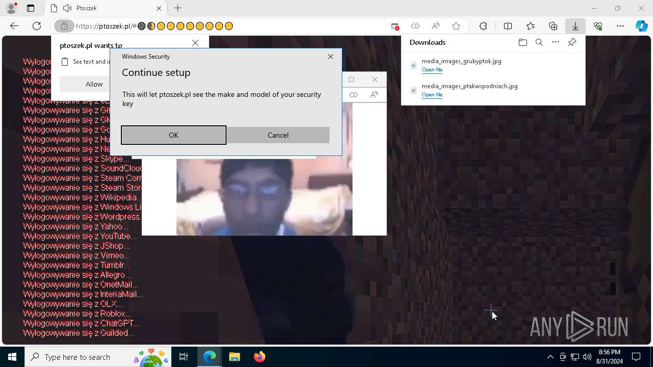Open file media_images_grubyptok.jpg link
The height and width of the screenshot is (367, 653).
[432, 70]
